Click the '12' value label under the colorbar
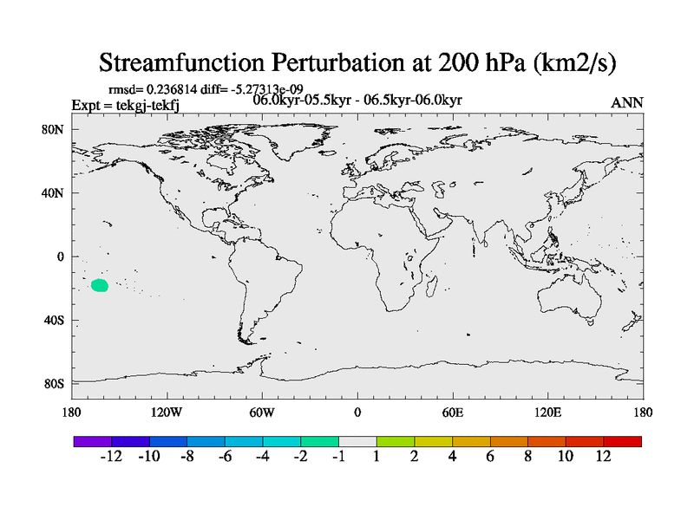This screenshot has width=694, height=520. [x=603, y=457]
